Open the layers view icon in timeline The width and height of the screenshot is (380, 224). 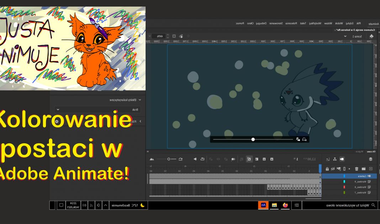(370, 159)
